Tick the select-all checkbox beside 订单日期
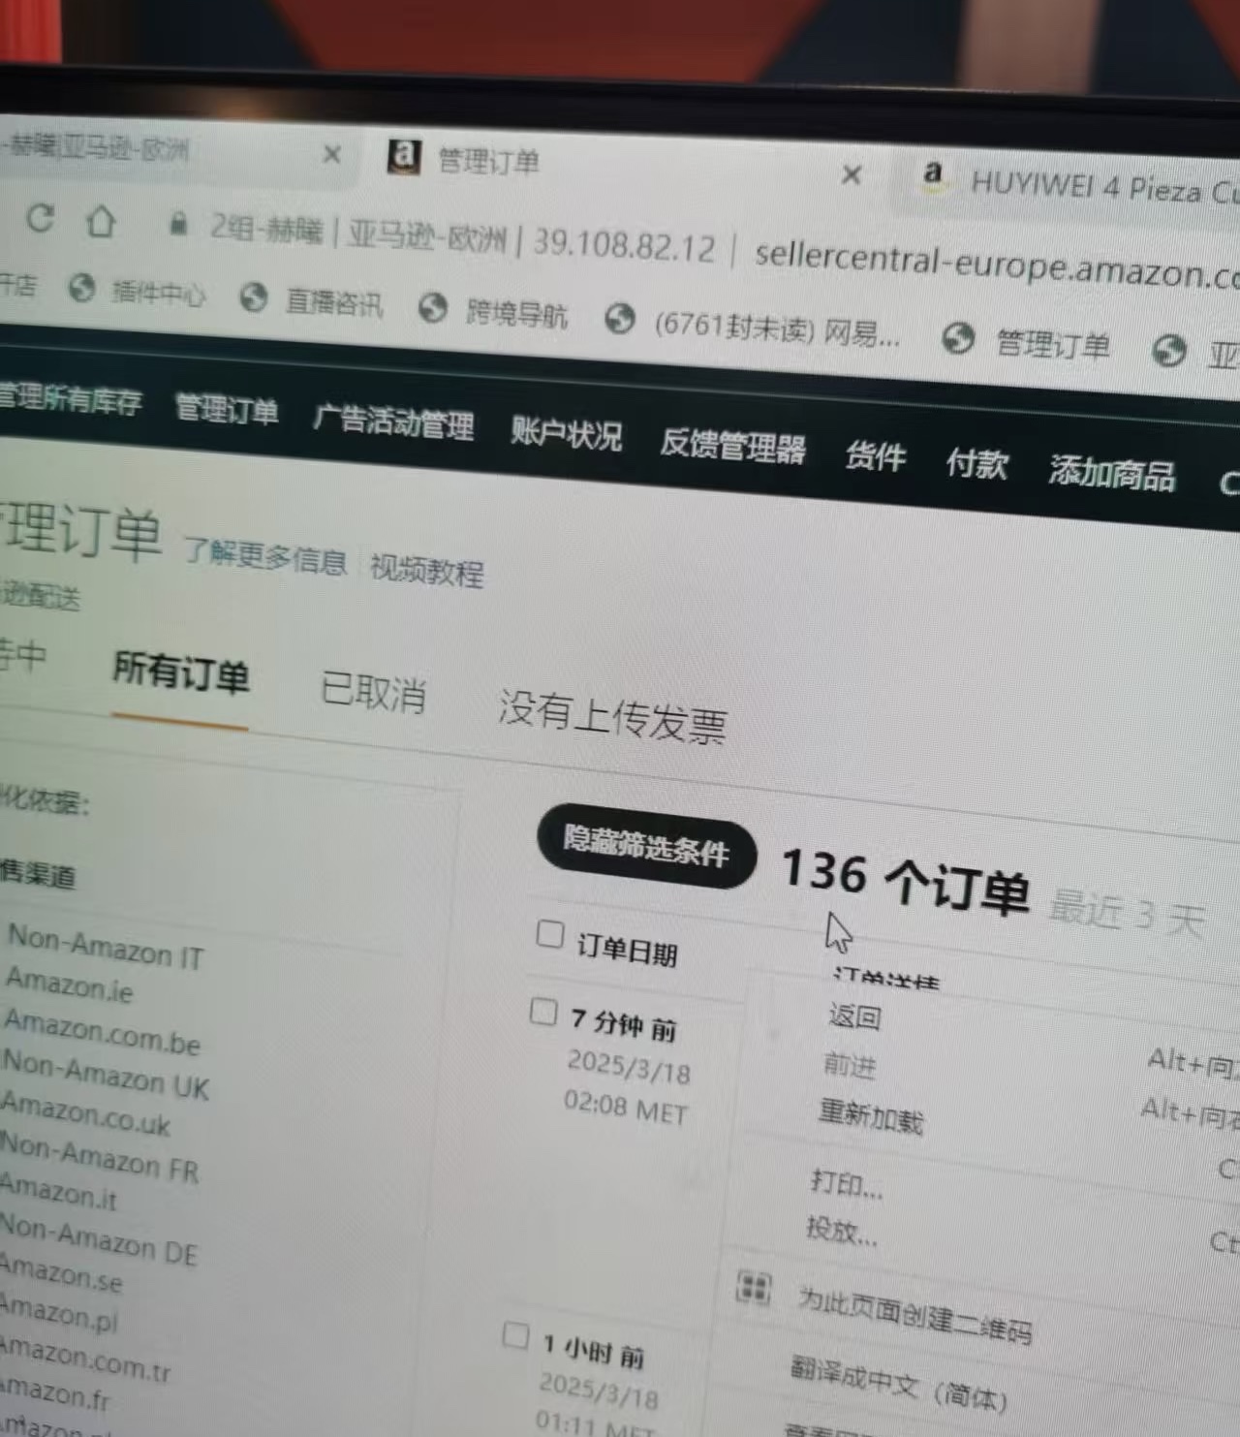This screenshot has width=1240, height=1437. [549, 935]
